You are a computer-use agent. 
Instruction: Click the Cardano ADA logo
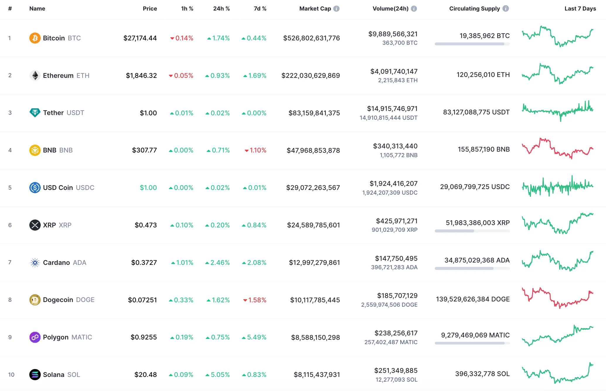35,263
